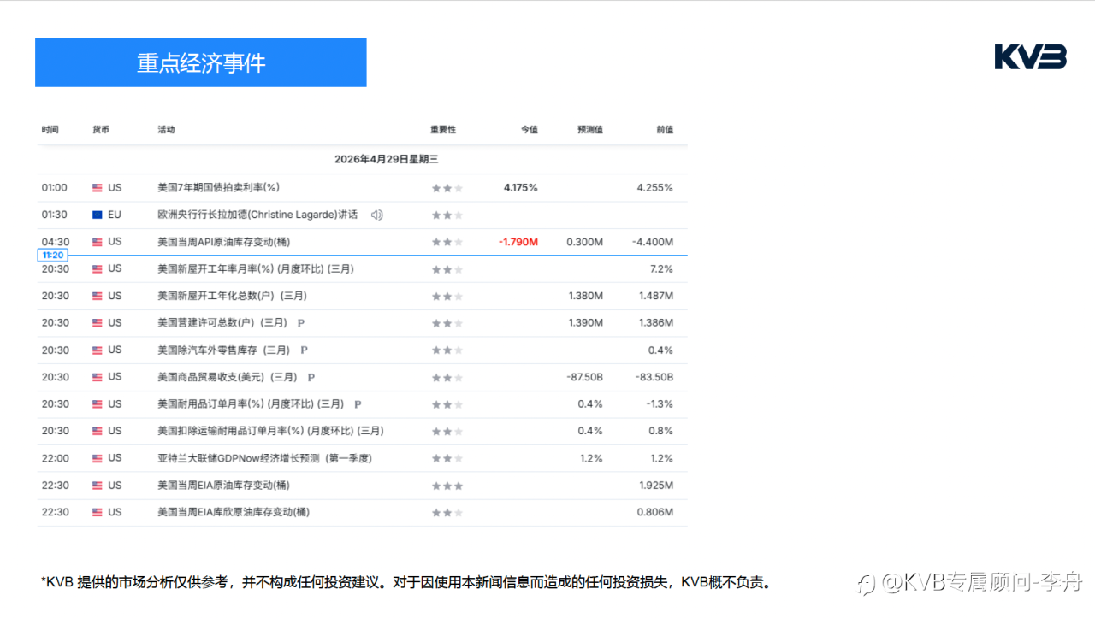The height and width of the screenshot is (618, 1095).
Task: Open the 美国当周API原油库存变动 event
Action: click(225, 242)
